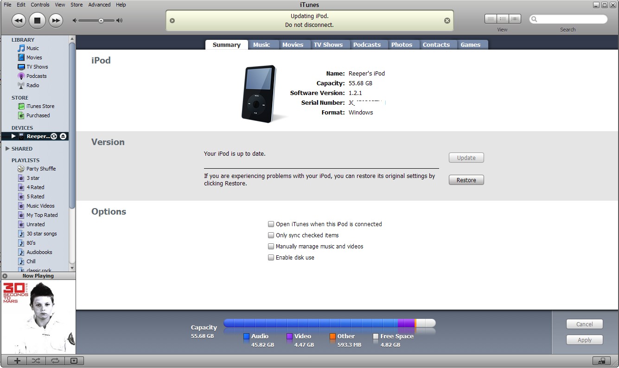Toggle shuffle mode
Viewport: 619px width, 368px height.
pos(36,361)
